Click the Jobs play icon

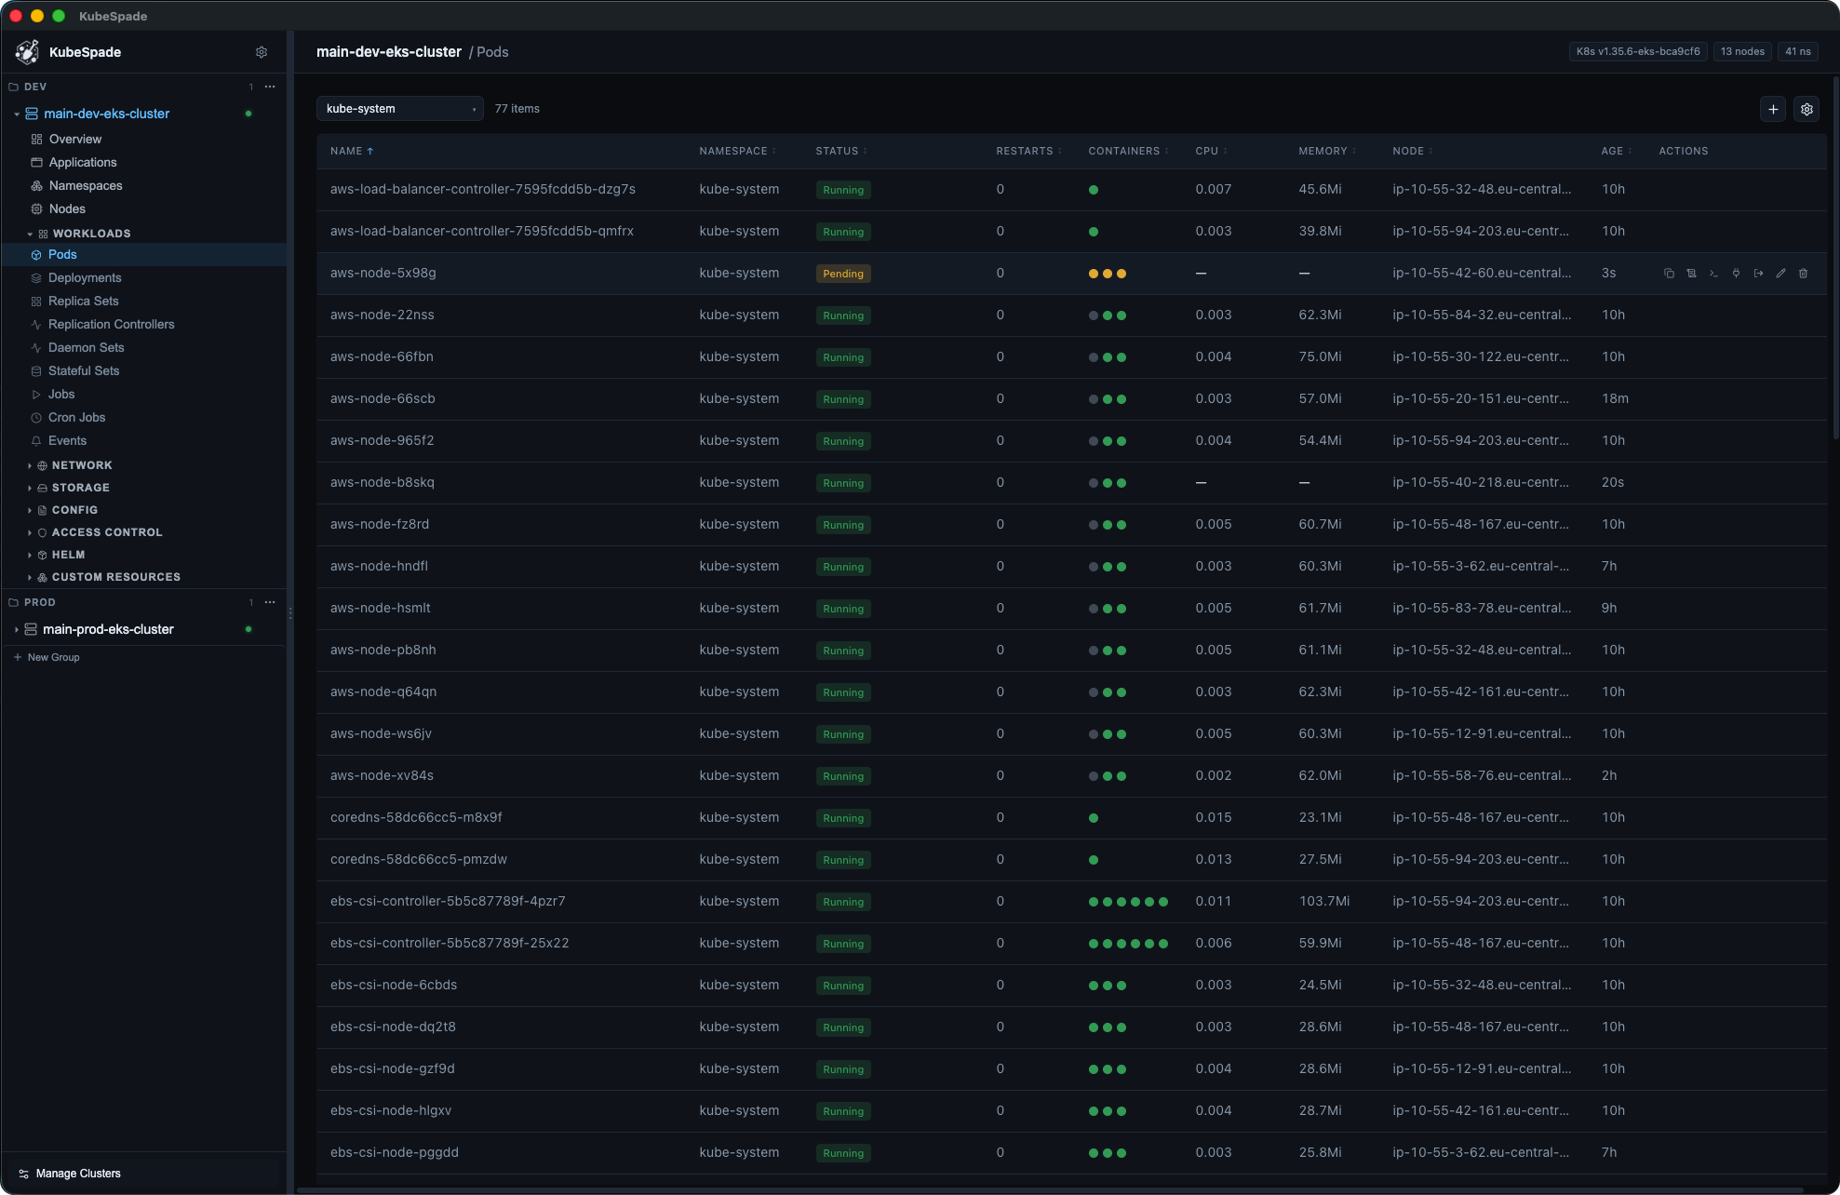point(36,395)
